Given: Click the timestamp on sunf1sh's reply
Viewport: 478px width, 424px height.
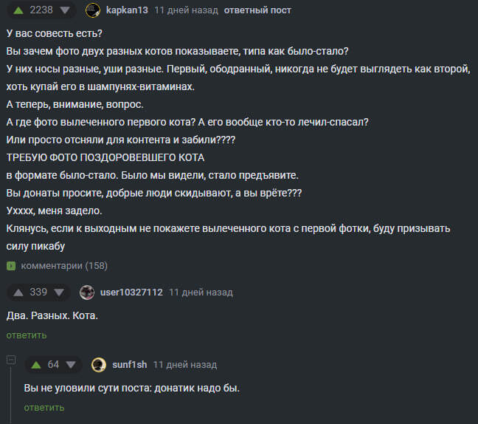Looking at the screenshot, I should (185, 365).
